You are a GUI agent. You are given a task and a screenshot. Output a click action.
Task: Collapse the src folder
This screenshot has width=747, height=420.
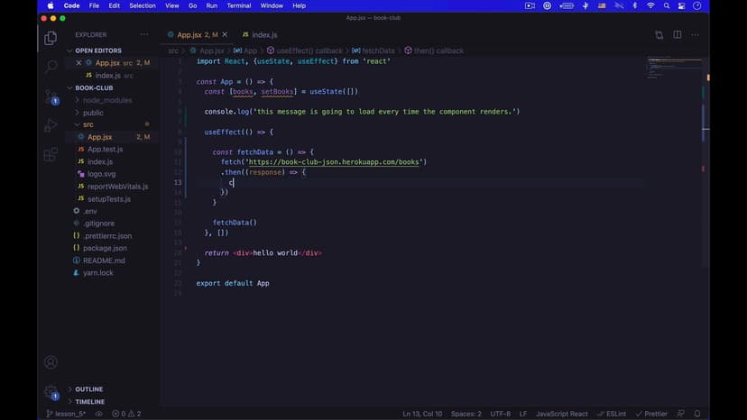[88, 124]
